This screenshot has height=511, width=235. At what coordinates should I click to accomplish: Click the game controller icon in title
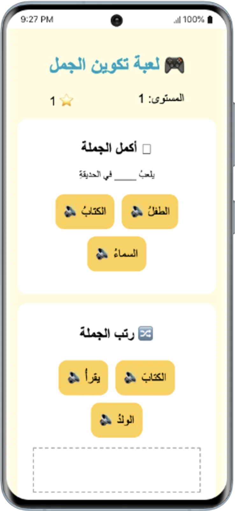click(x=174, y=65)
